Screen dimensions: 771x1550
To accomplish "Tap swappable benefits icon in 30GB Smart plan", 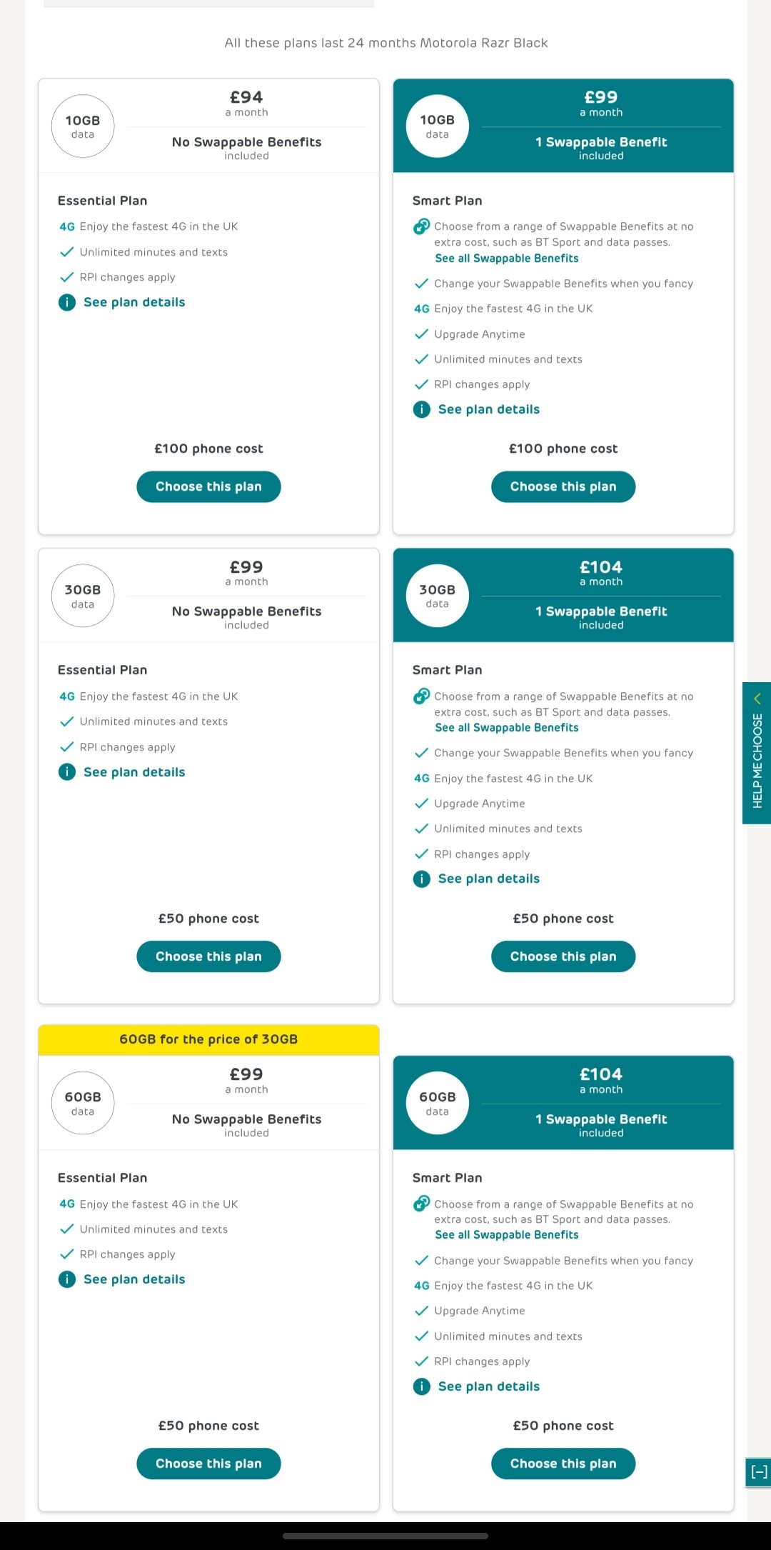I will (x=422, y=696).
